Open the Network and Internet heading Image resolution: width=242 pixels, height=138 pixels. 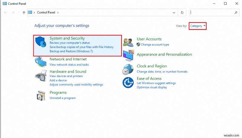pos(68,59)
